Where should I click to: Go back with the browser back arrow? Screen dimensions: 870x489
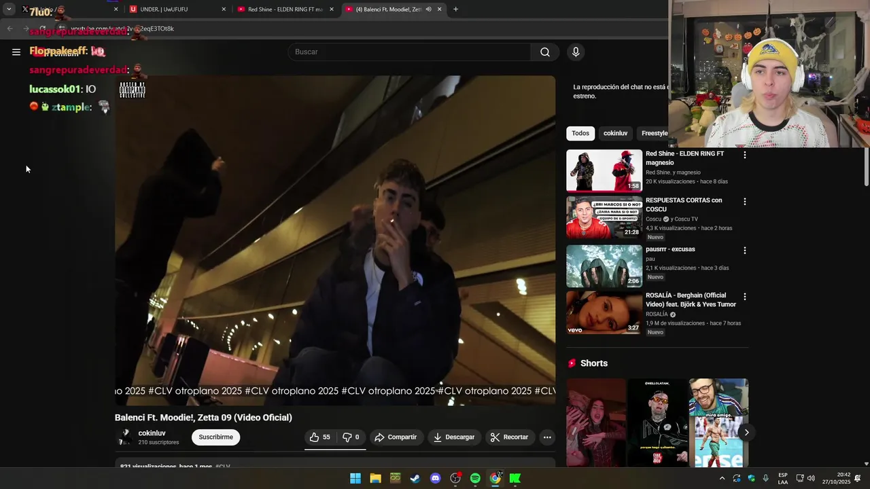[10, 29]
